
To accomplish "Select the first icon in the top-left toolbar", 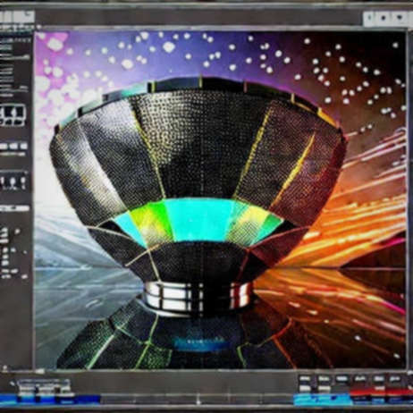I will [5, 16].
